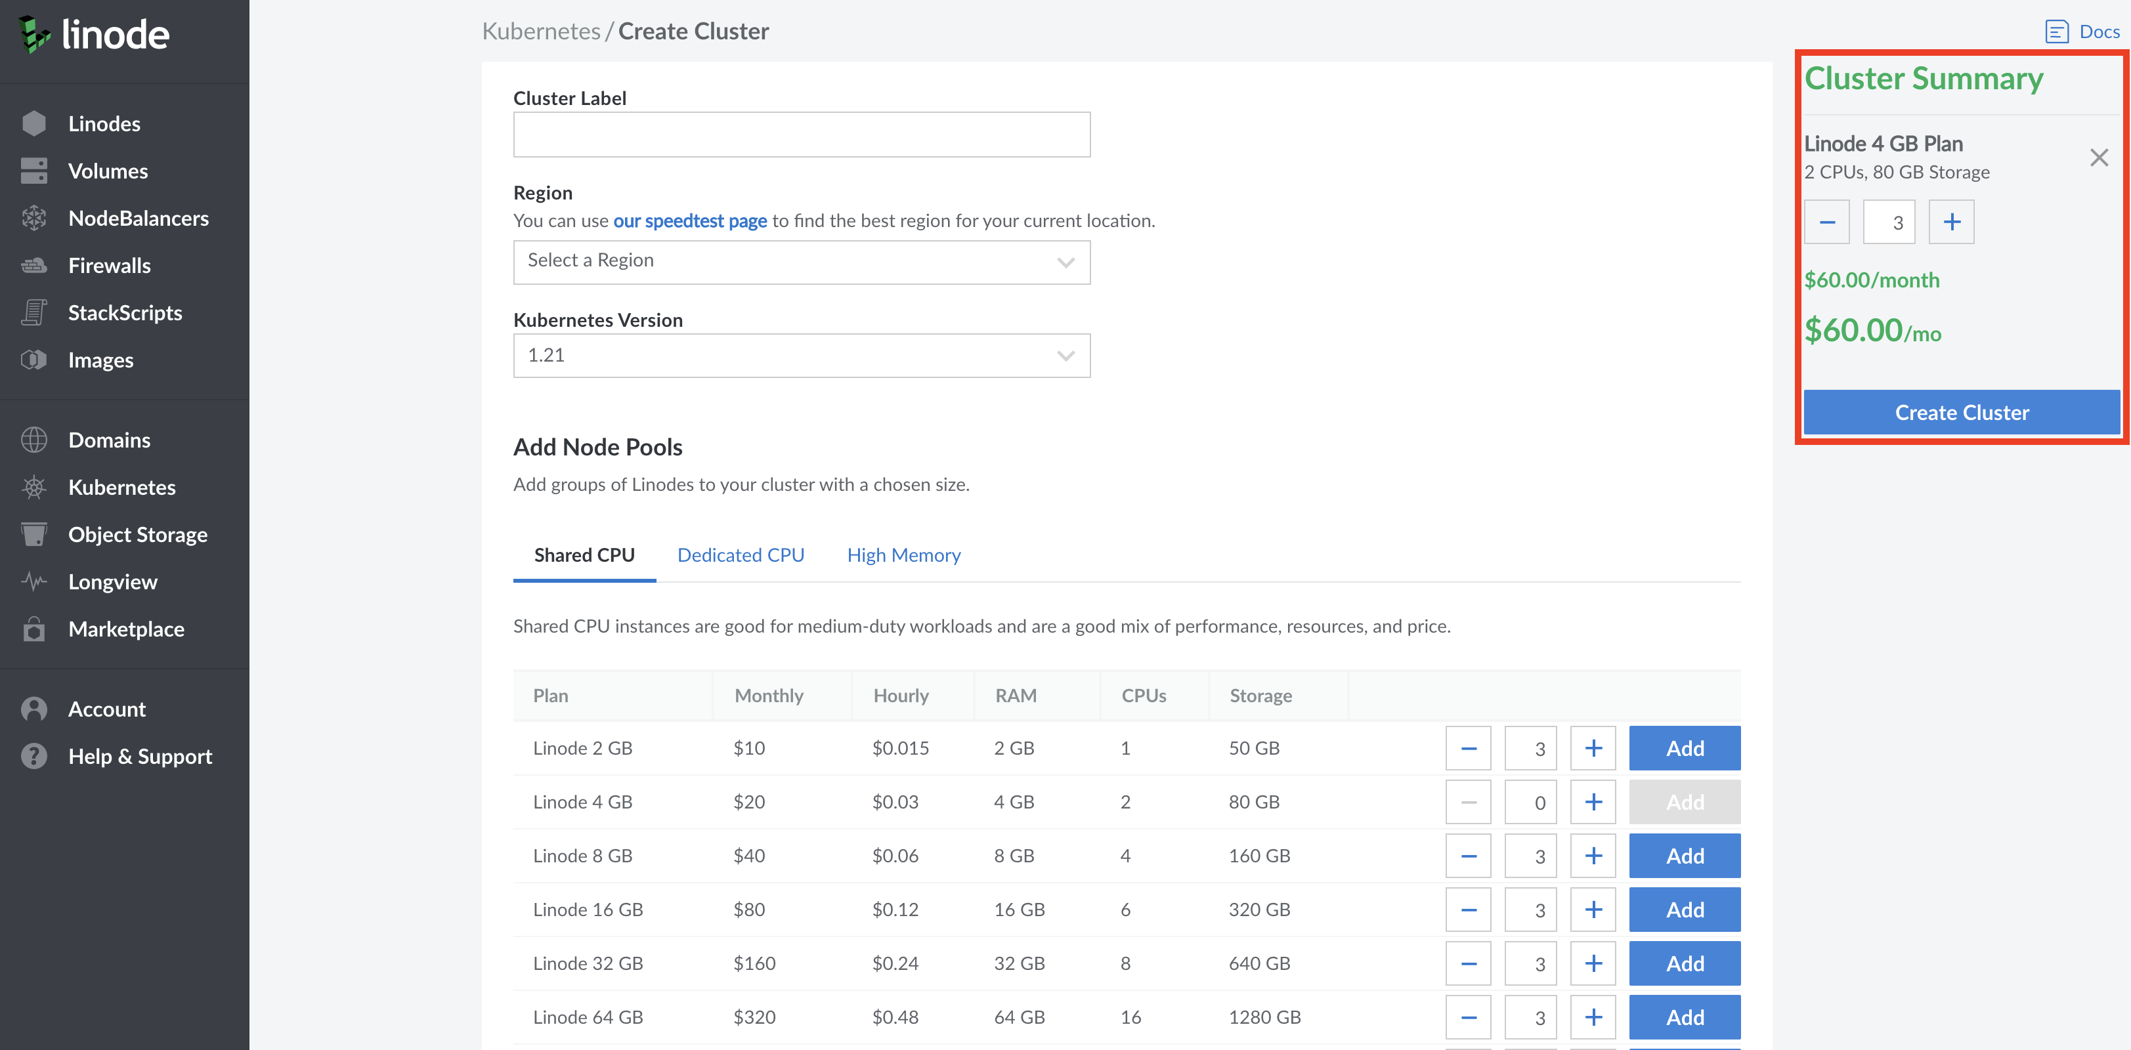
Task: Expand the Select a Region dropdown
Action: point(802,262)
